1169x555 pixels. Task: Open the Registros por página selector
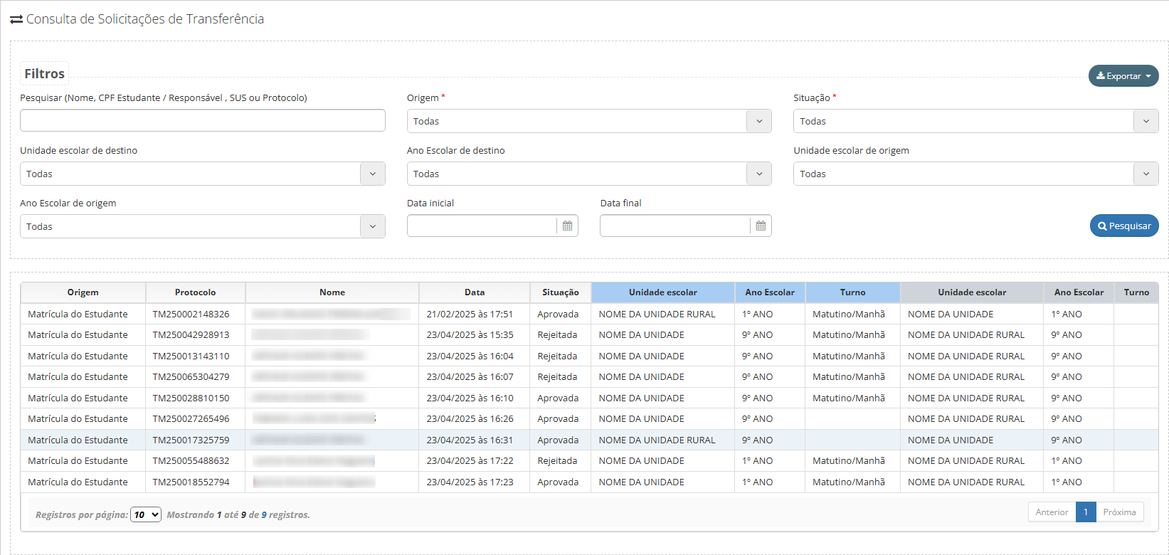(146, 514)
